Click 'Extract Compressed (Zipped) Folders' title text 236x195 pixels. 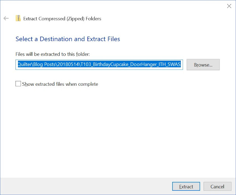coord(62,19)
